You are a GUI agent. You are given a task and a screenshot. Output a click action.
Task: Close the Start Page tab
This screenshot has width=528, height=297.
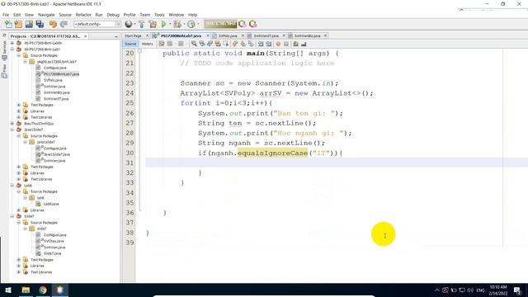[x=147, y=35]
